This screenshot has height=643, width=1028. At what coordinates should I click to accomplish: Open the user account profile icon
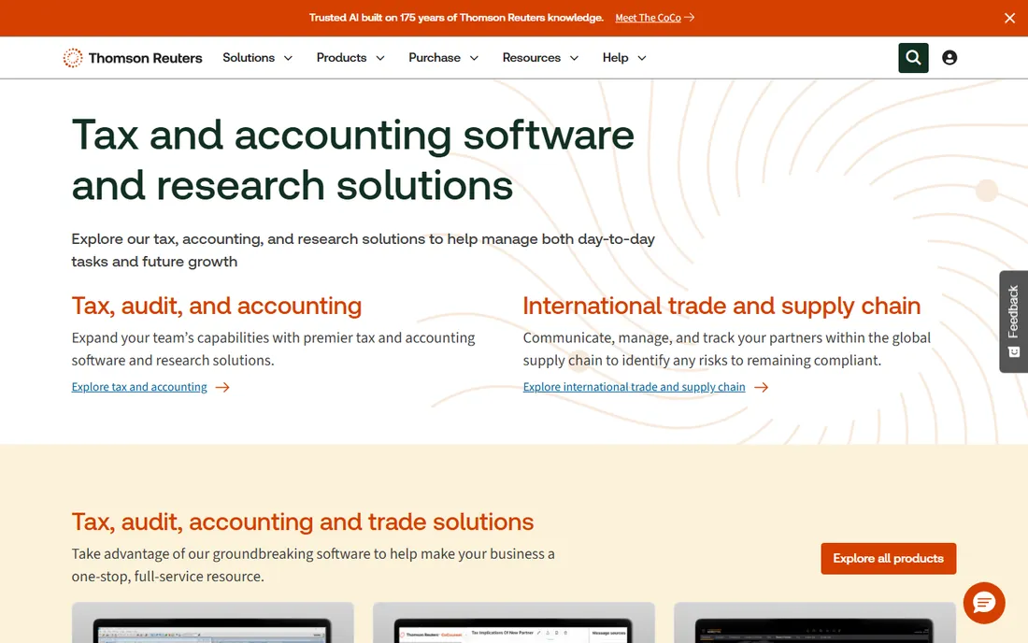949,58
